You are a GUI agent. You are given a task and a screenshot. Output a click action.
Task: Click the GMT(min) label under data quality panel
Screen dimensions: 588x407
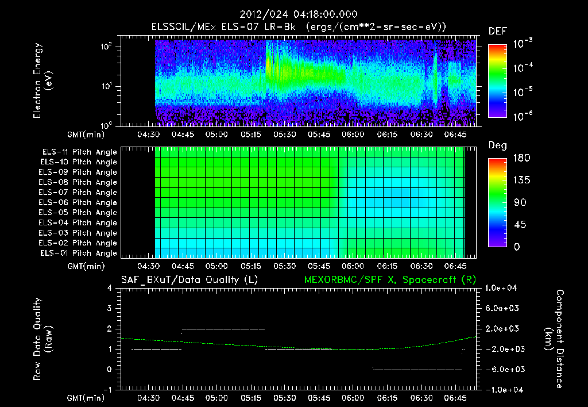pos(86,398)
